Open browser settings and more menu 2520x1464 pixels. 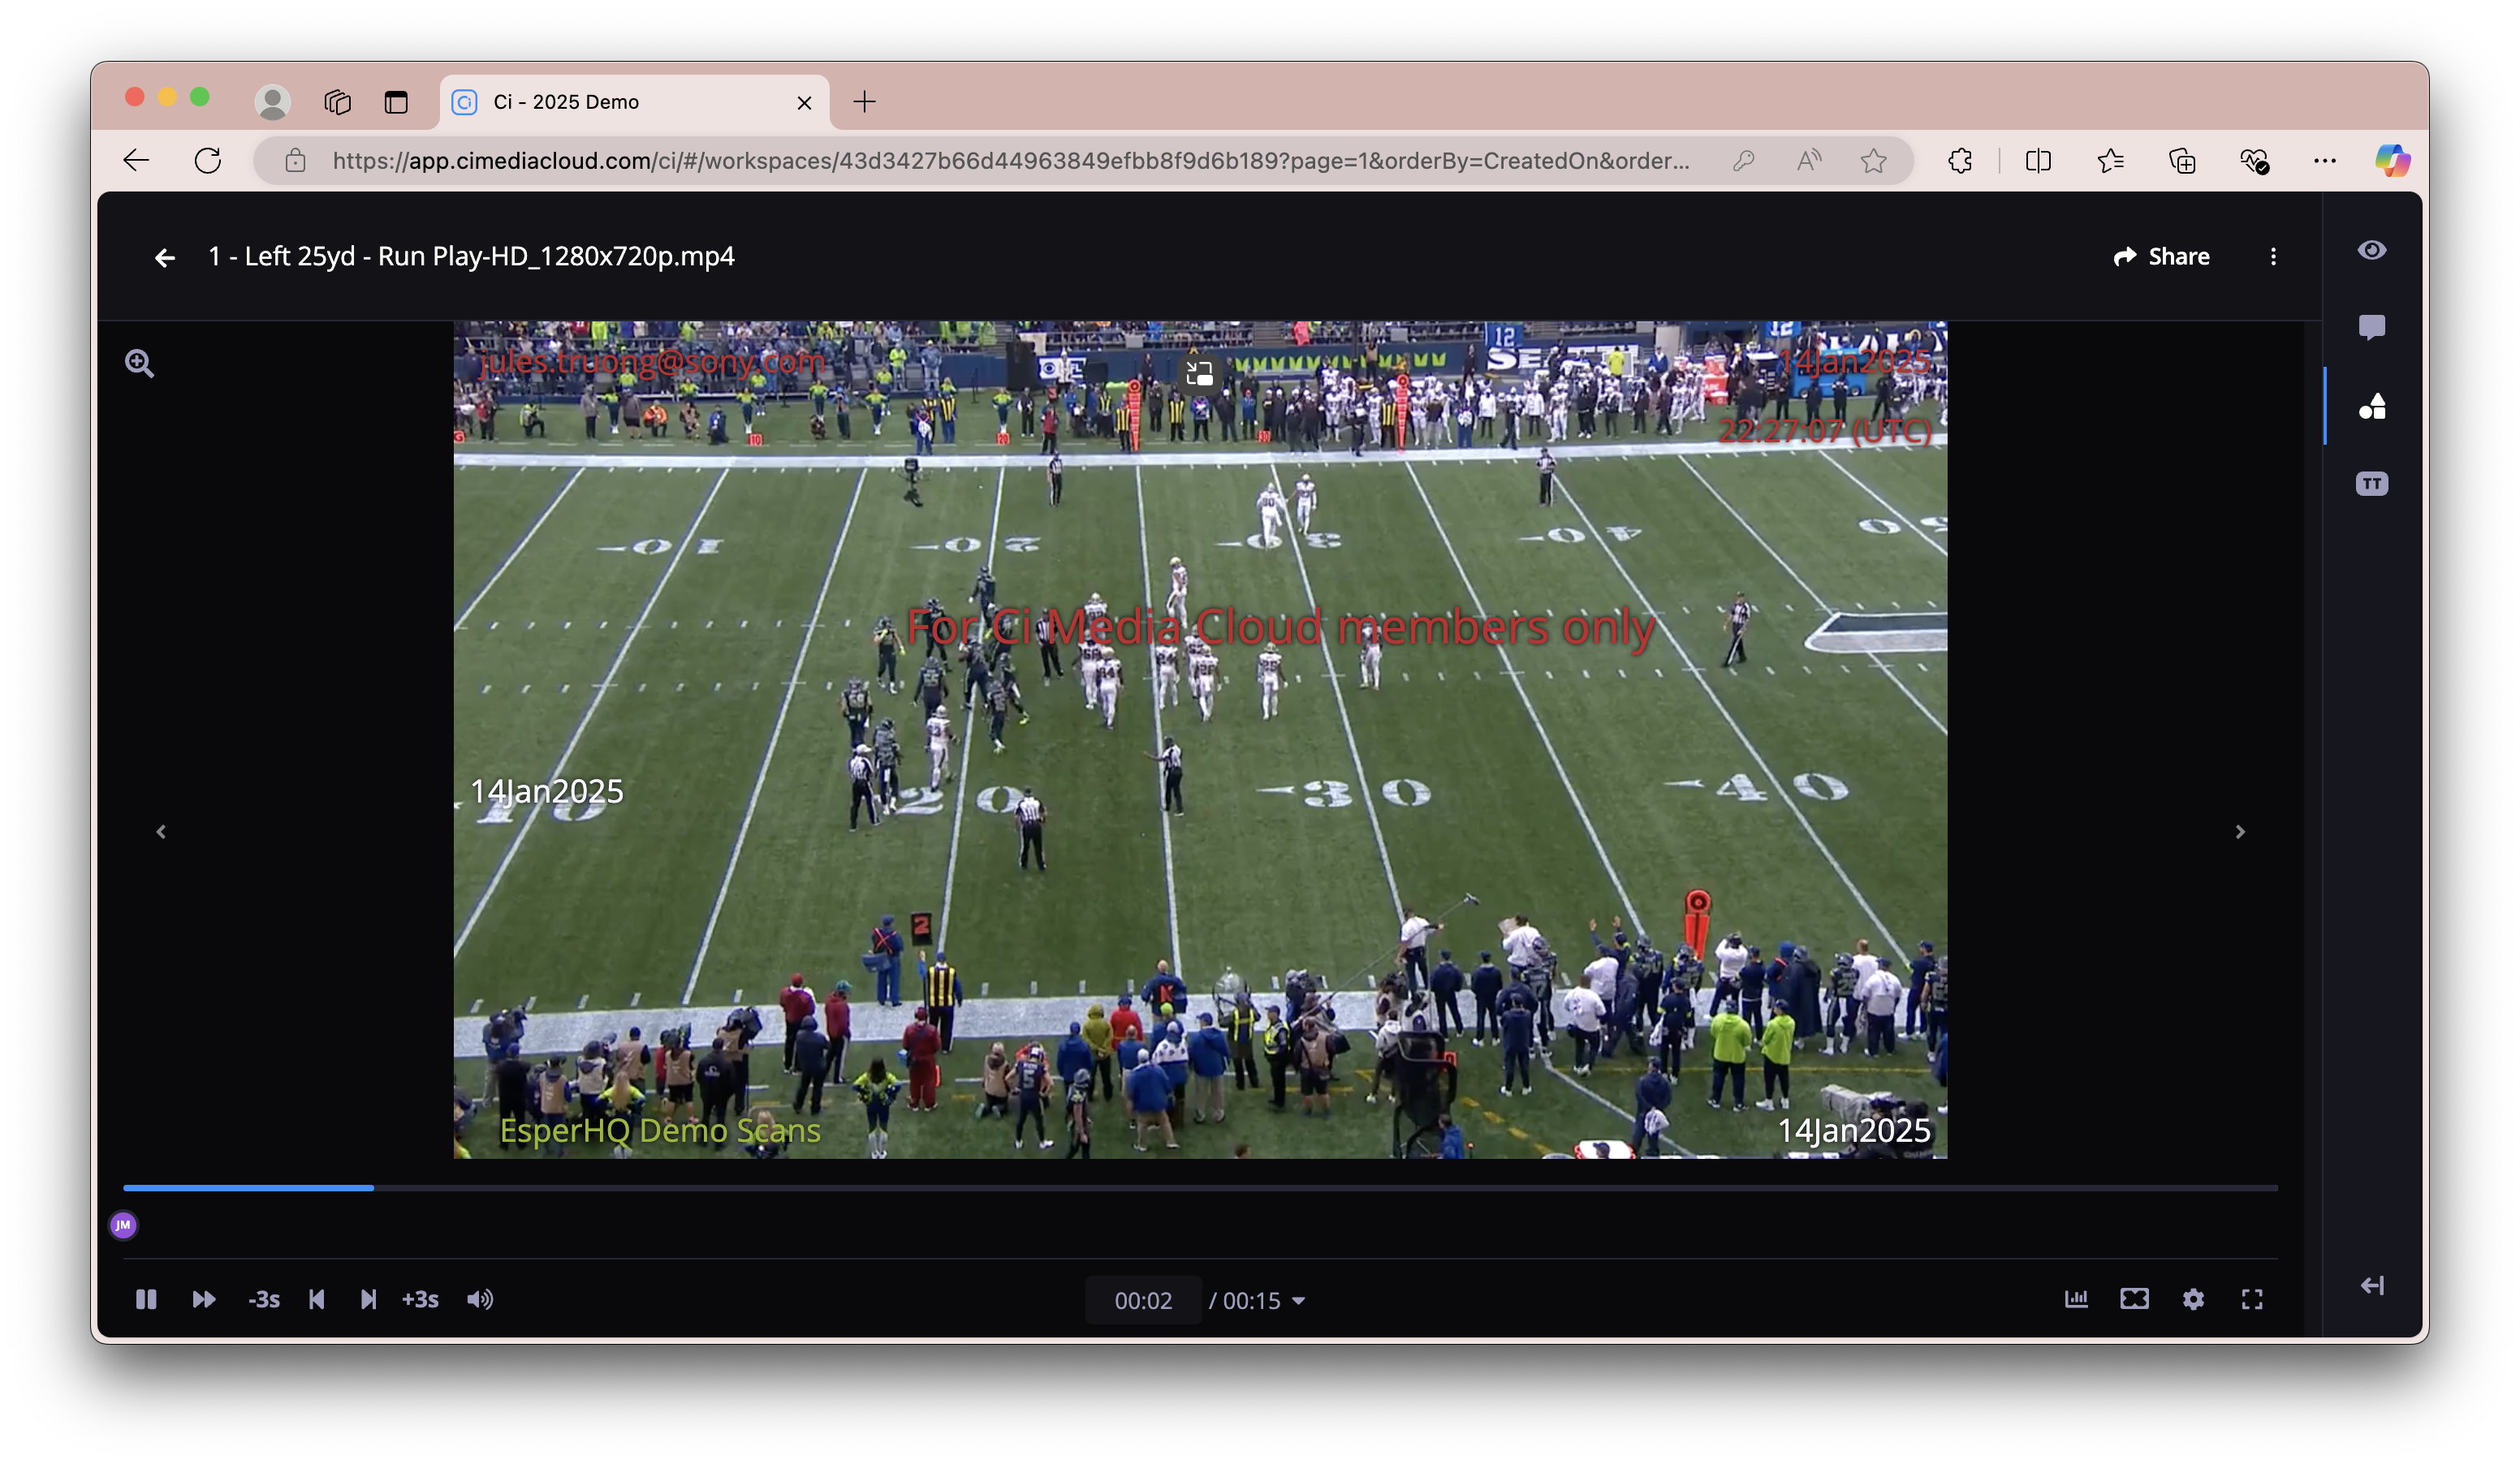click(2324, 160)
